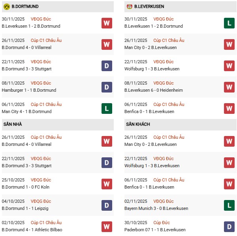Click the Borussia Dortmund club logo

coord(6,7)
